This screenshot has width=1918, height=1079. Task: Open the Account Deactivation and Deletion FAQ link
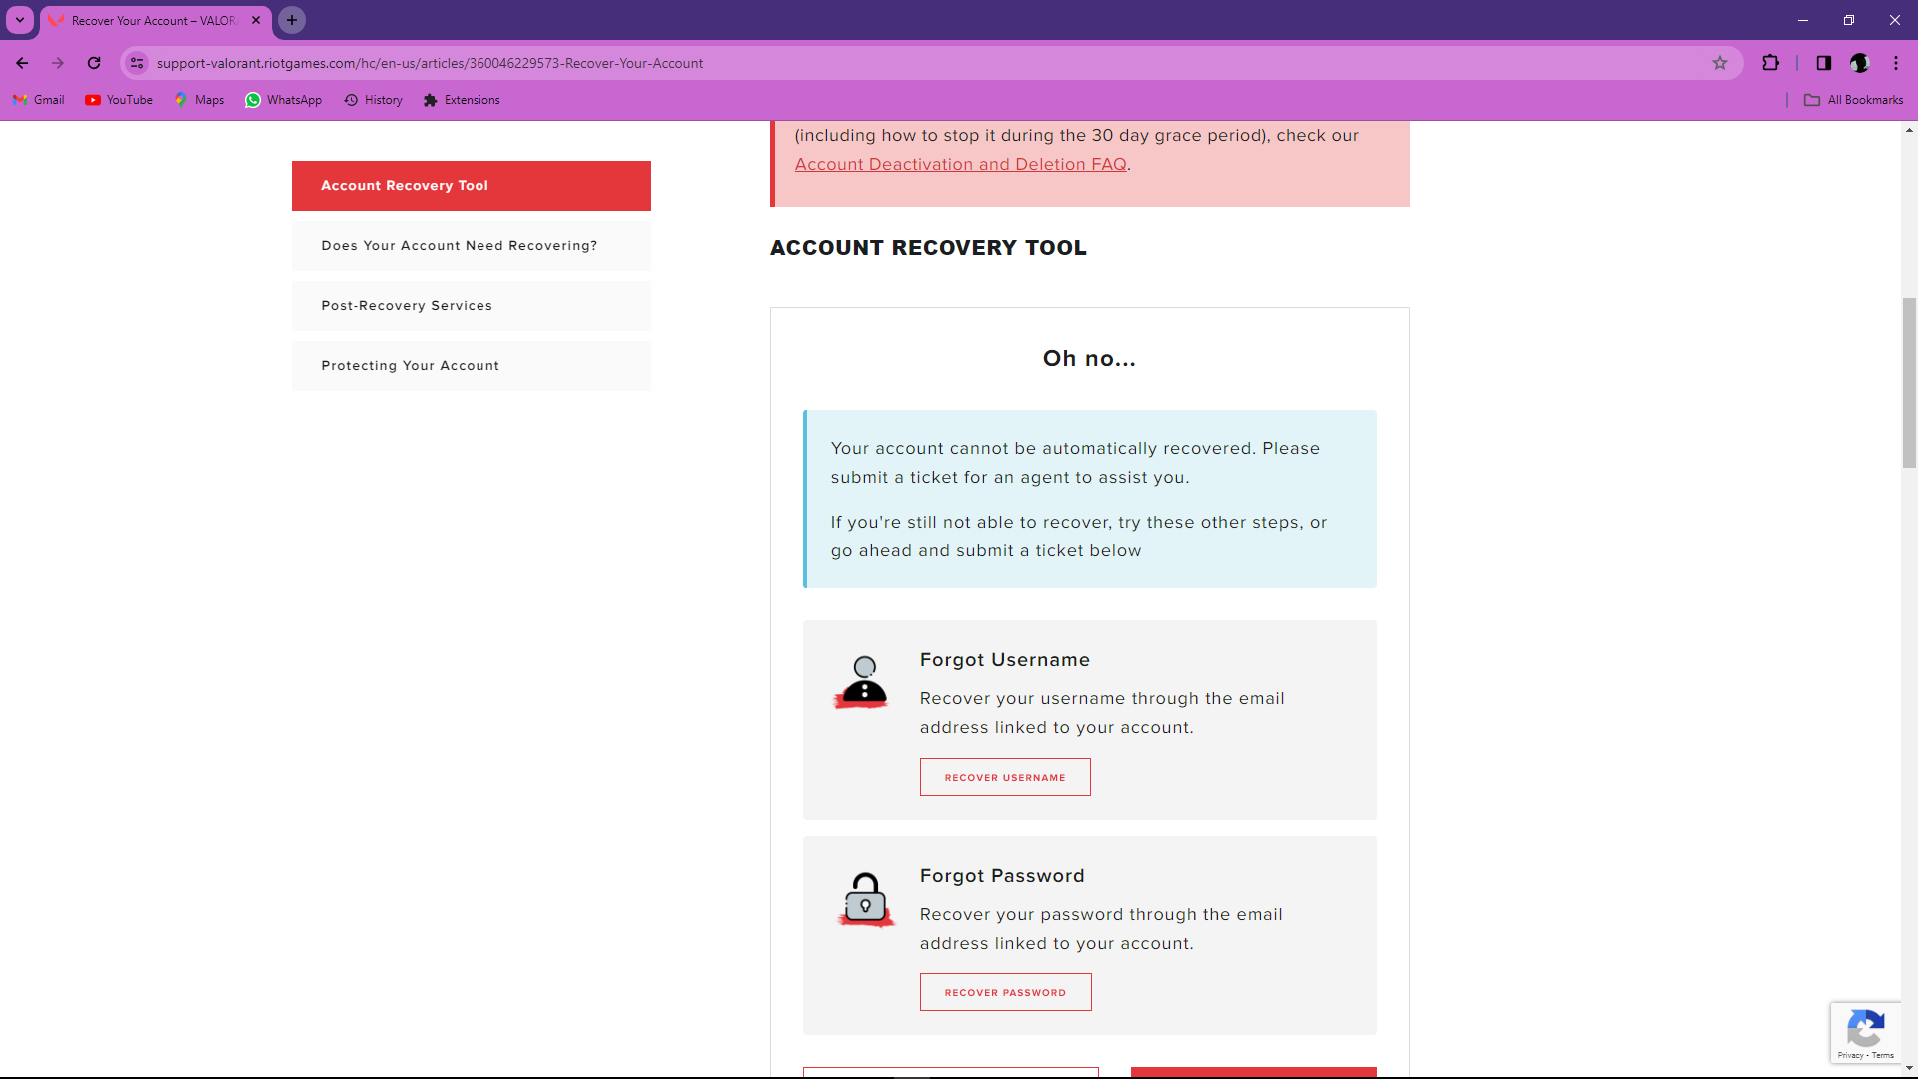[960, 164]
